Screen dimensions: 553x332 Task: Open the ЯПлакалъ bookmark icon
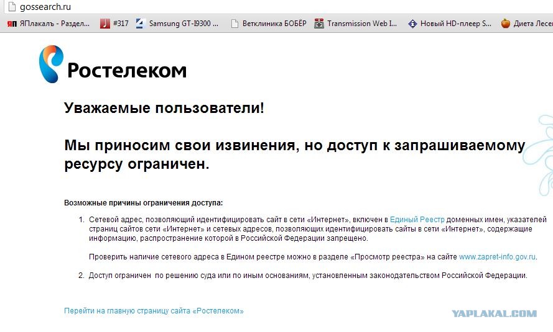12,24
